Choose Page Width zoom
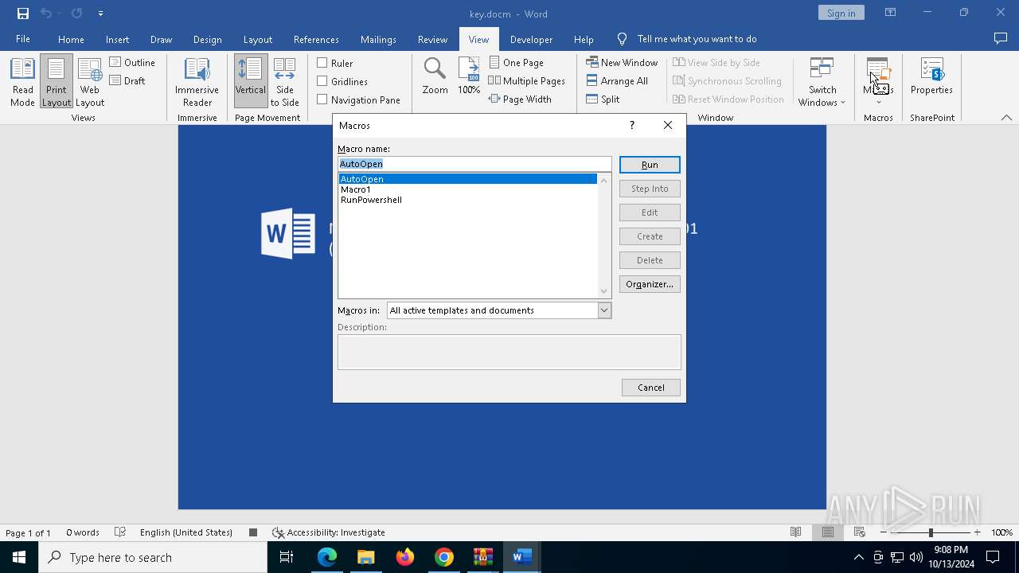The height and width of the screenshot is (573, 1019). (x=520, y=99)
